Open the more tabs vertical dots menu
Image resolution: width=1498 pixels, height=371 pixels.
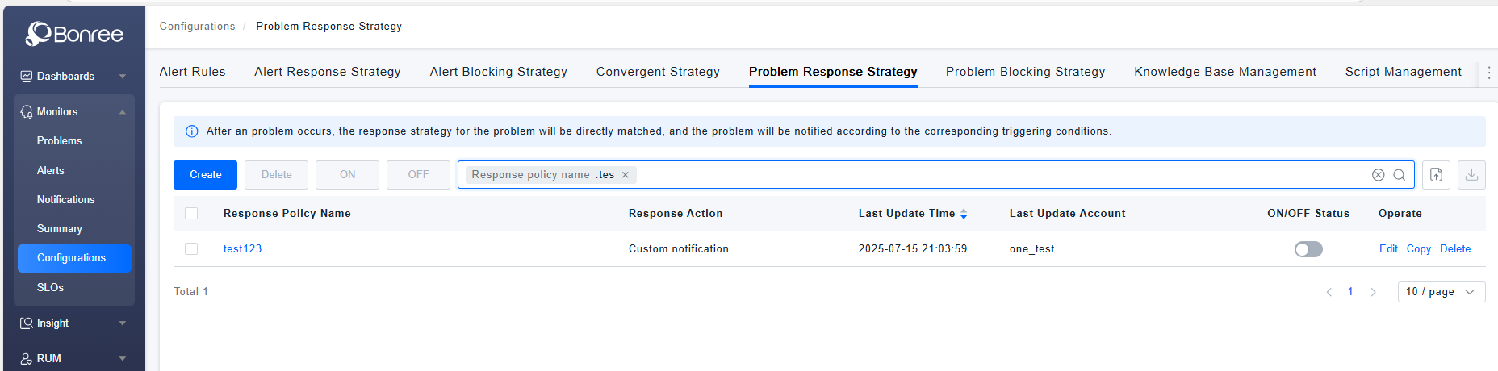(1488, 73)
